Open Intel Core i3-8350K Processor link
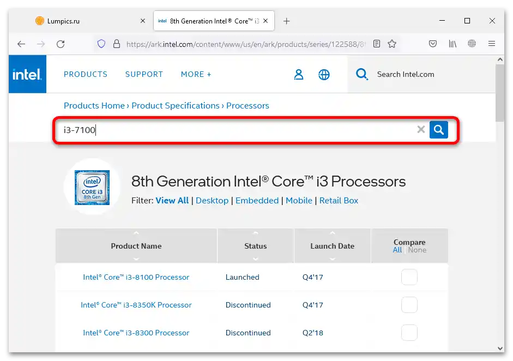 pos(136,305)
